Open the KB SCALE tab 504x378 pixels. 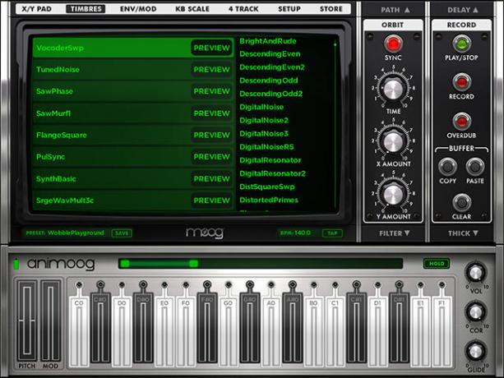point(192,9)
